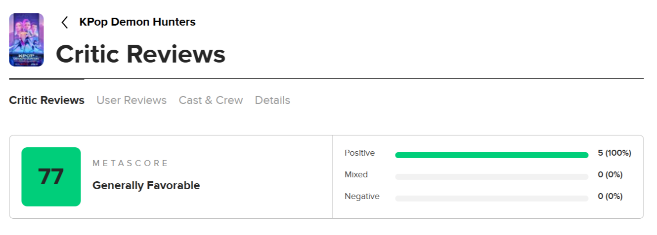Screen dimensions: 657x235
Task: Click the Generally Favorable text
Action: [146, 186]
